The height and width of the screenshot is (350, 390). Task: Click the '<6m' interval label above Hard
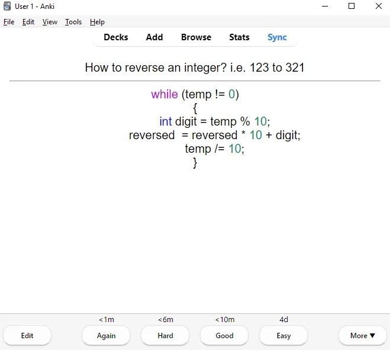click(166, 320)
